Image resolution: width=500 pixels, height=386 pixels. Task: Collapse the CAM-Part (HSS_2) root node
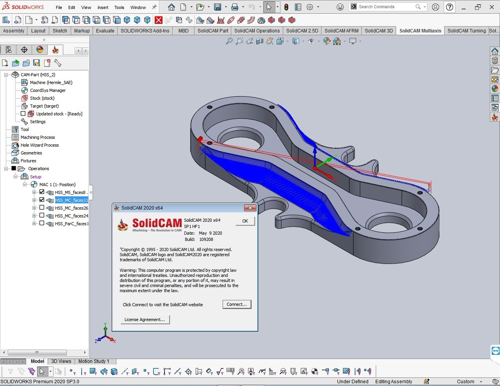[x=6, y=75]
